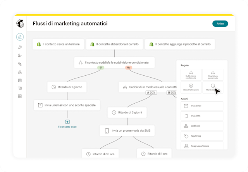The width and height of the screenshot is (248, 172).
Task: Select the pencil create icon in sidebar
Action: tap(20, 37)
